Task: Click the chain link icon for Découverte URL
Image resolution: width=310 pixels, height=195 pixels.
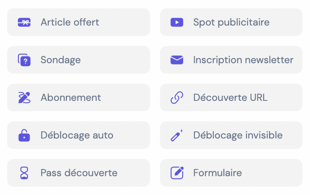Action: 177,97
